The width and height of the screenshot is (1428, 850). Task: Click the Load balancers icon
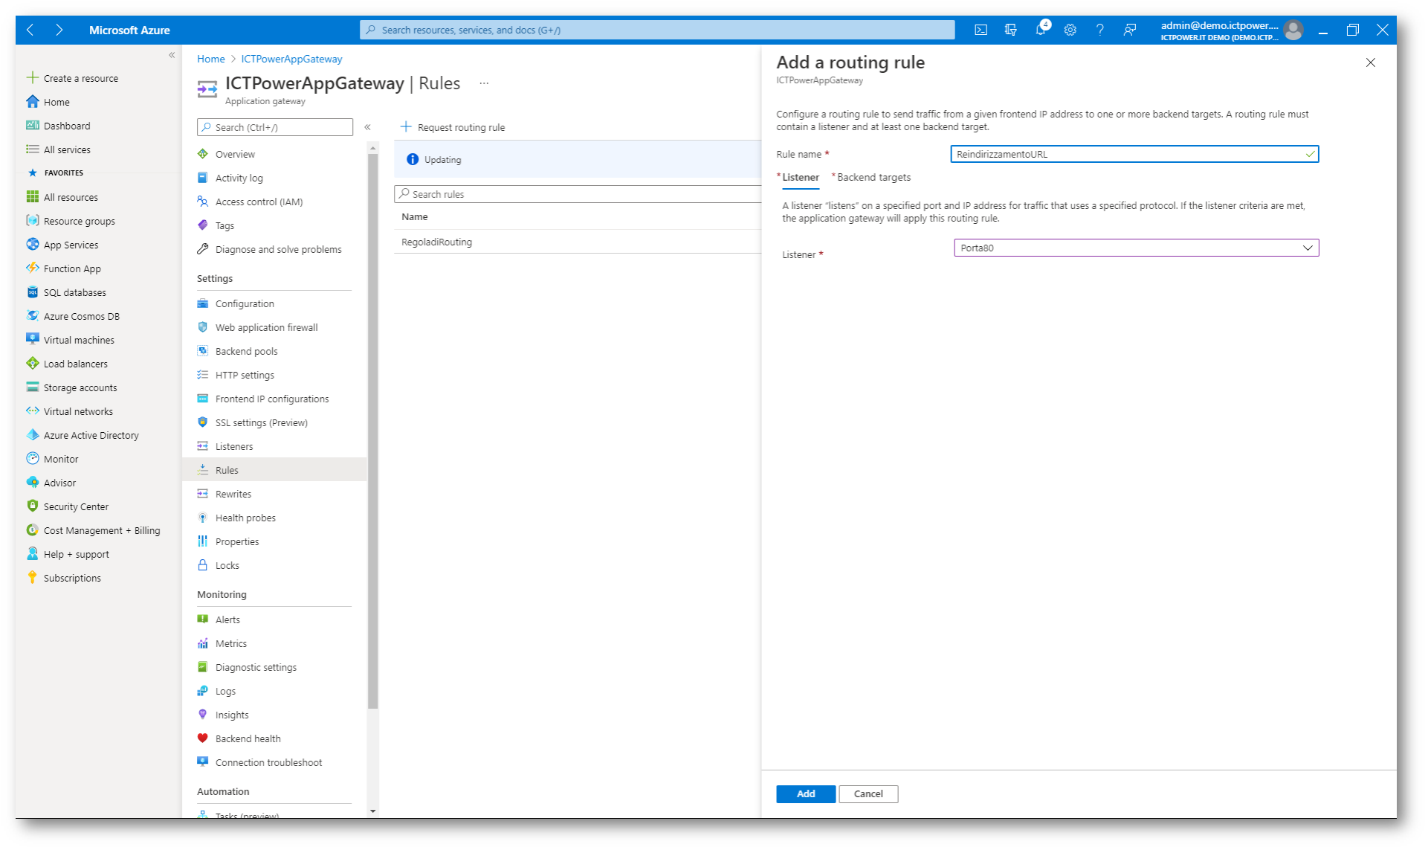(x=33, y=363)
